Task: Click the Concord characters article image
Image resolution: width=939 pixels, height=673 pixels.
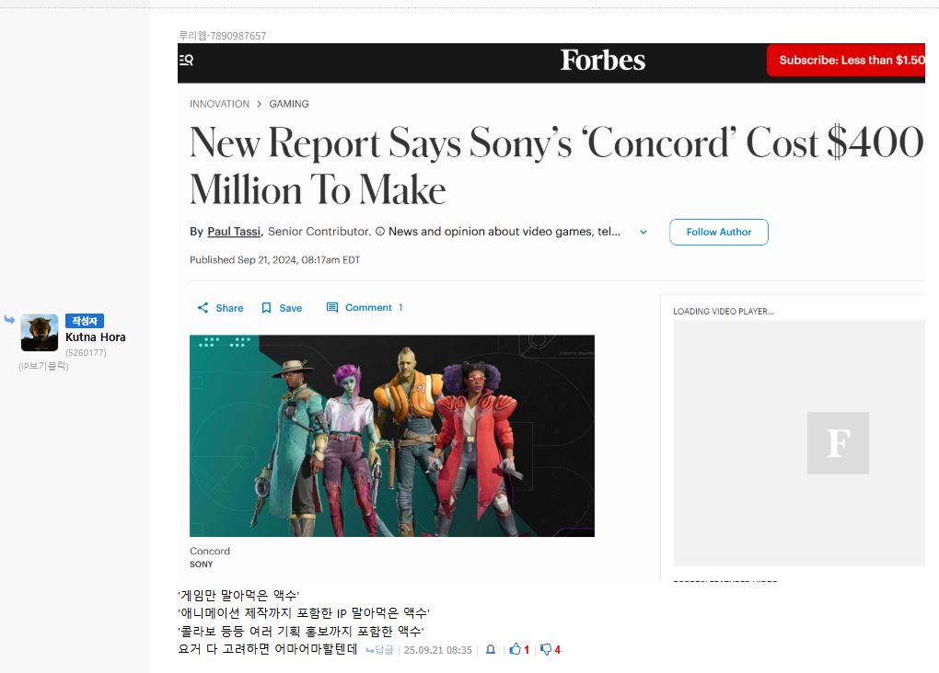Action: (x=392, y=436)
